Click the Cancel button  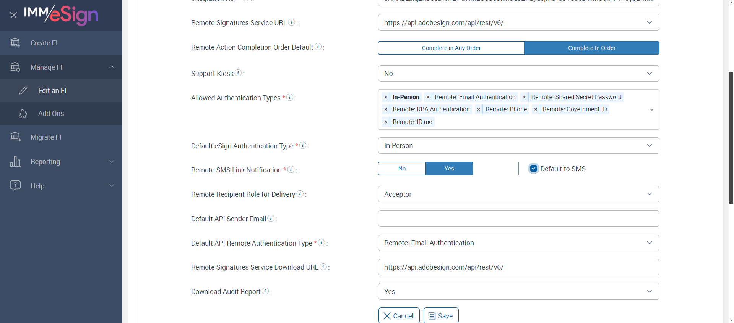[x=399, y=316]
